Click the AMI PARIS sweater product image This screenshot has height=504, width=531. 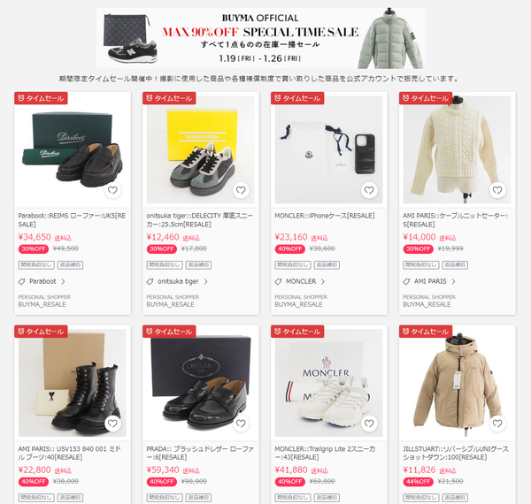pos(457,149)
